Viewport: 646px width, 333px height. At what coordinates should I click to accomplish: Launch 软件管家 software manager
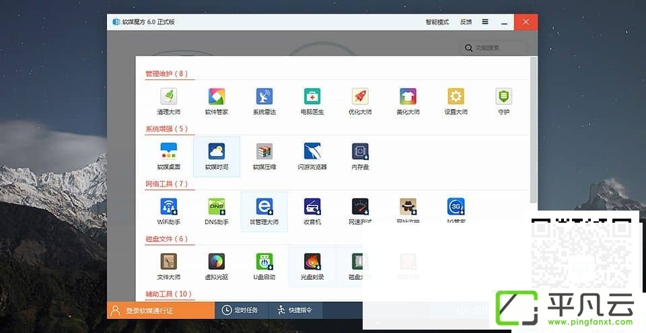coord(216,101)
